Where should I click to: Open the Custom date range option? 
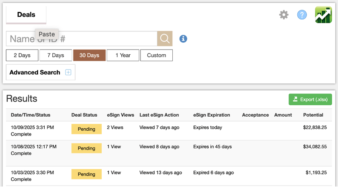pyautogui.click(x=156, y=56)
